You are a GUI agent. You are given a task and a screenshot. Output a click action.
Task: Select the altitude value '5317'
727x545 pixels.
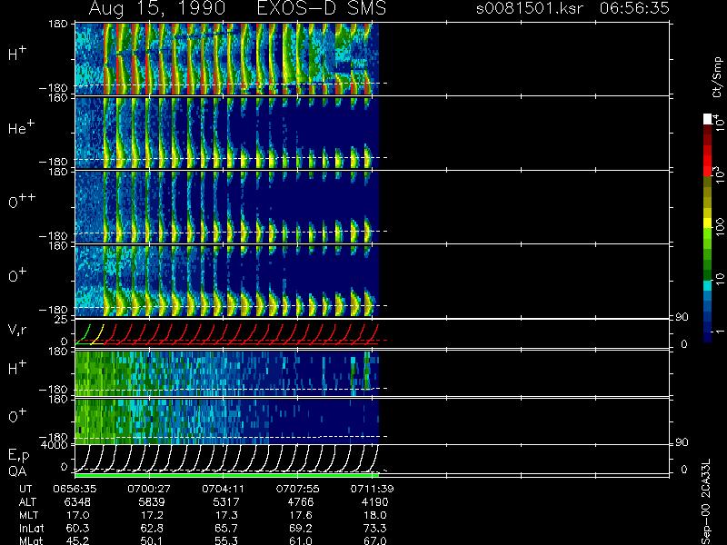coord(226,502)
